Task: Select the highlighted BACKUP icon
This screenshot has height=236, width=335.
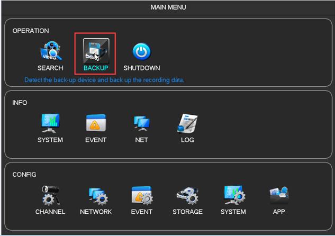Action: (x=96, y=51)
